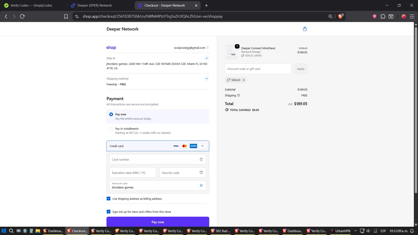Click the Card number field
Screen dimensions: 418x235
click(x=158, y=159)
